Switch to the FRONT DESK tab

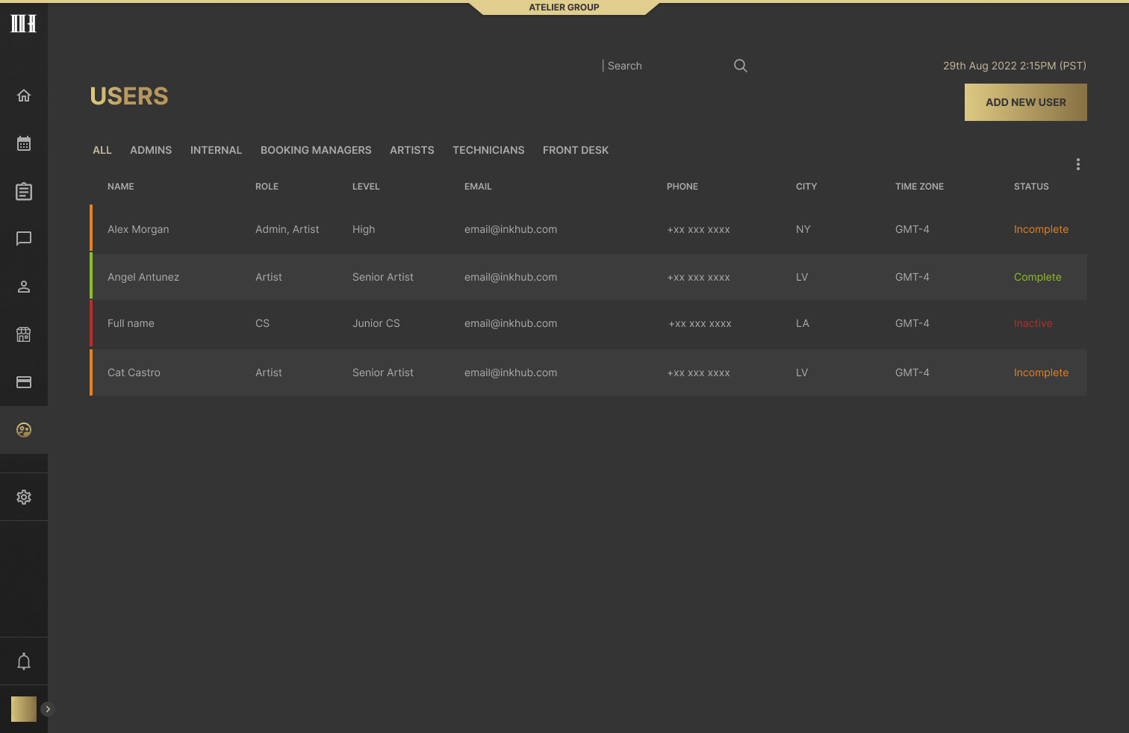pyautogui.click(x=576, y=150)
